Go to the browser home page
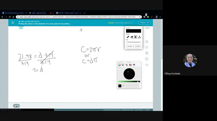The image size is (217, 121). pos(13,17)
